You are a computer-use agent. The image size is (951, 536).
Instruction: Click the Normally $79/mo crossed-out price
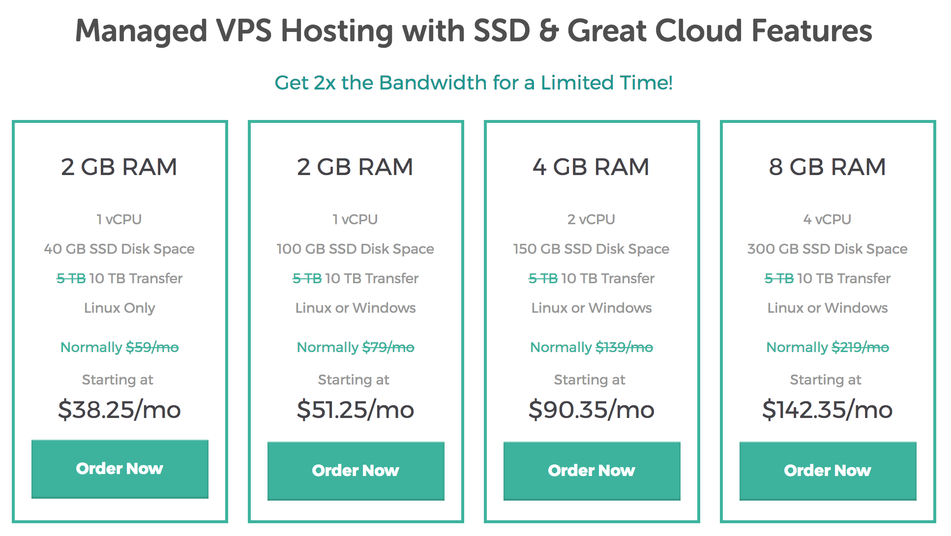[356, 347]
